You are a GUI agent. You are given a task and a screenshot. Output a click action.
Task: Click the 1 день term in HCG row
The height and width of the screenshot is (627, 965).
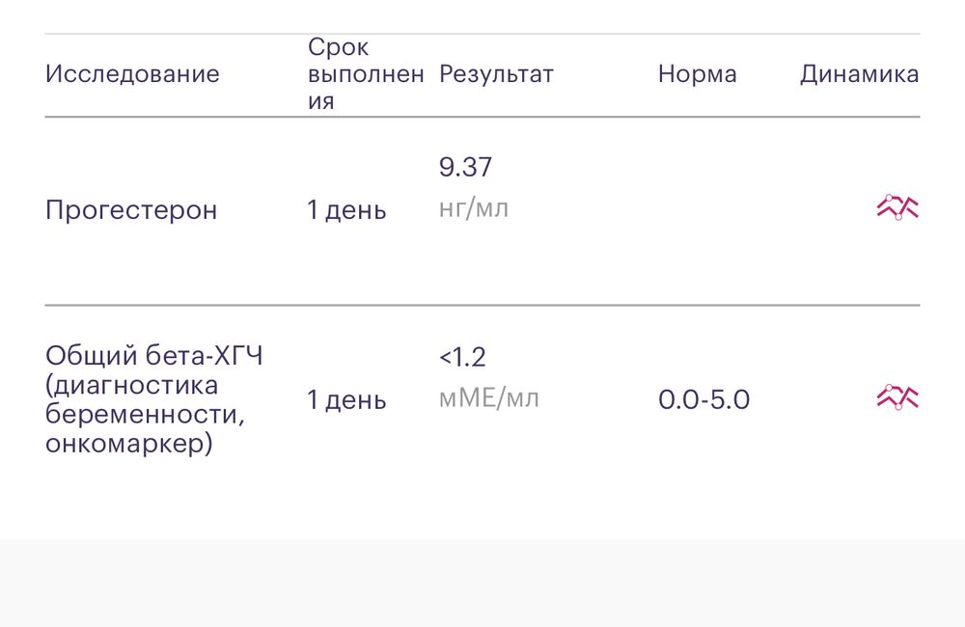pyautogui.click(x=345, y=398)
